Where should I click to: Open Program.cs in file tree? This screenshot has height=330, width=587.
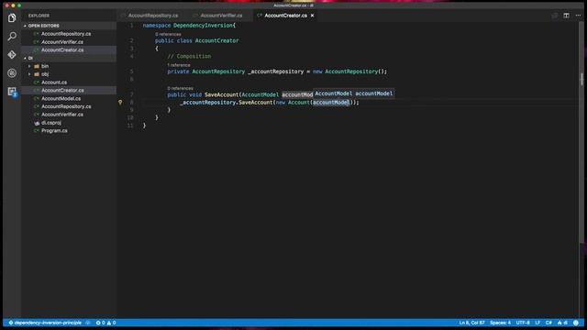pos(54,130)
